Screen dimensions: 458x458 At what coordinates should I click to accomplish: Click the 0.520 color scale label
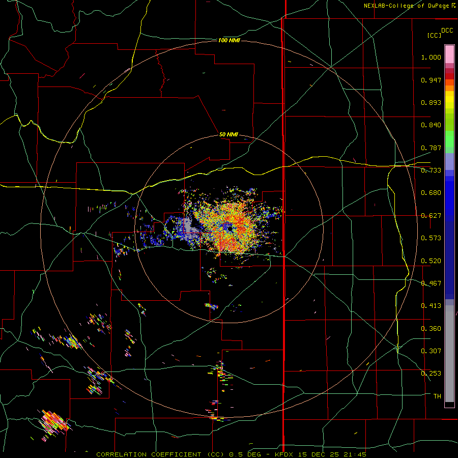(431, 261)
